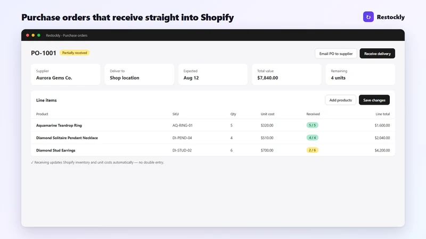The height and width of the screenshot is (239, 426).
Task: Click the Receiving updates Shopify inventory note
Action: click(x=97, y=163)
